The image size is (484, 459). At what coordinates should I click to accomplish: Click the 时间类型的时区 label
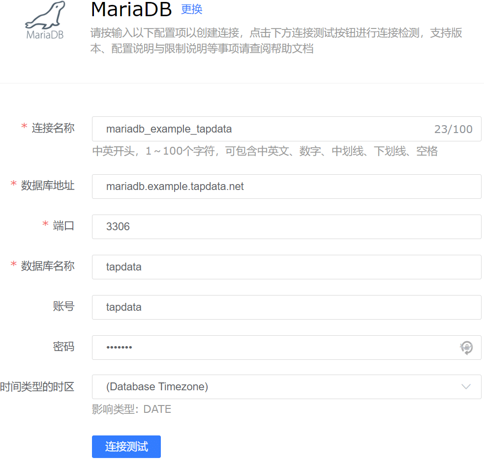pyautogui.click(x=37, y=387)
